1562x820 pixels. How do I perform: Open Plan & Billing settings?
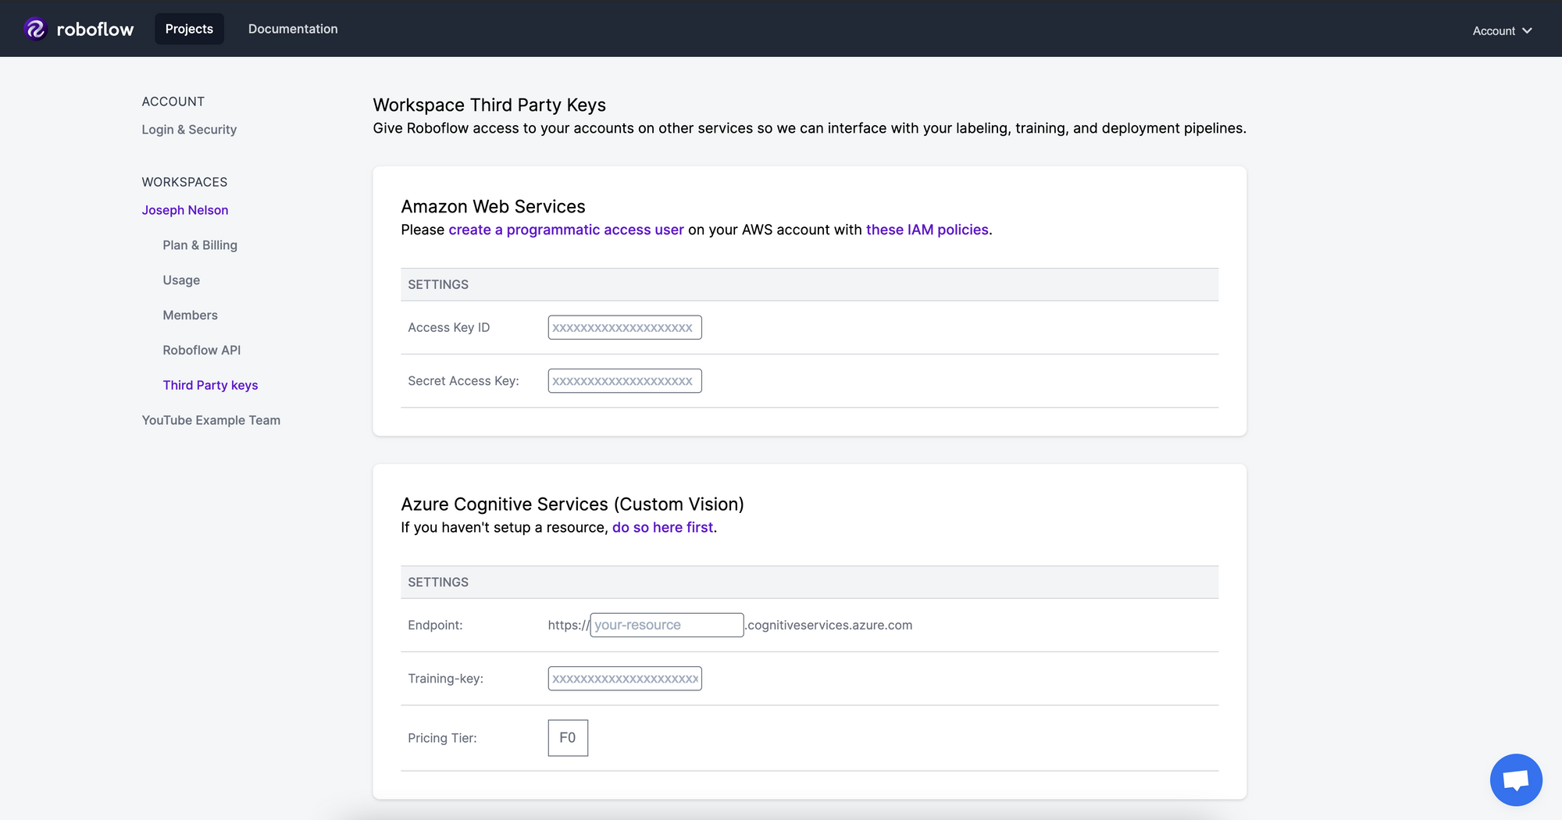click(200, 244)
